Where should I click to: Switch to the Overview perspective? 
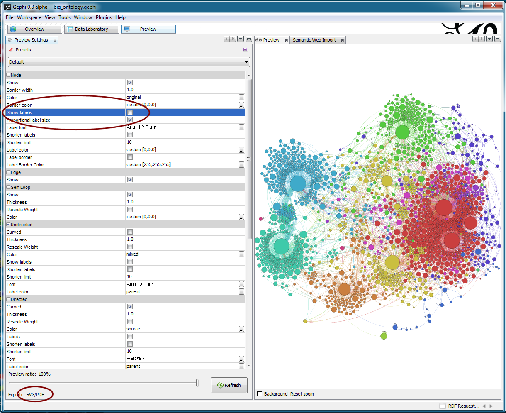click(35, 29)
